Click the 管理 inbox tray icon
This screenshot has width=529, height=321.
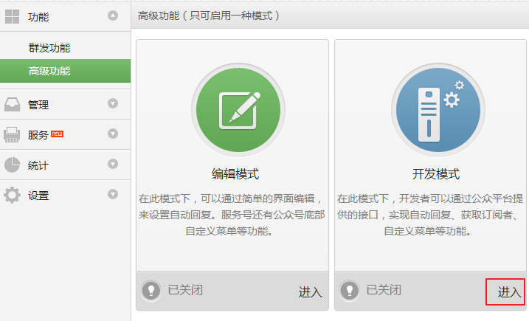pos(13,104)
